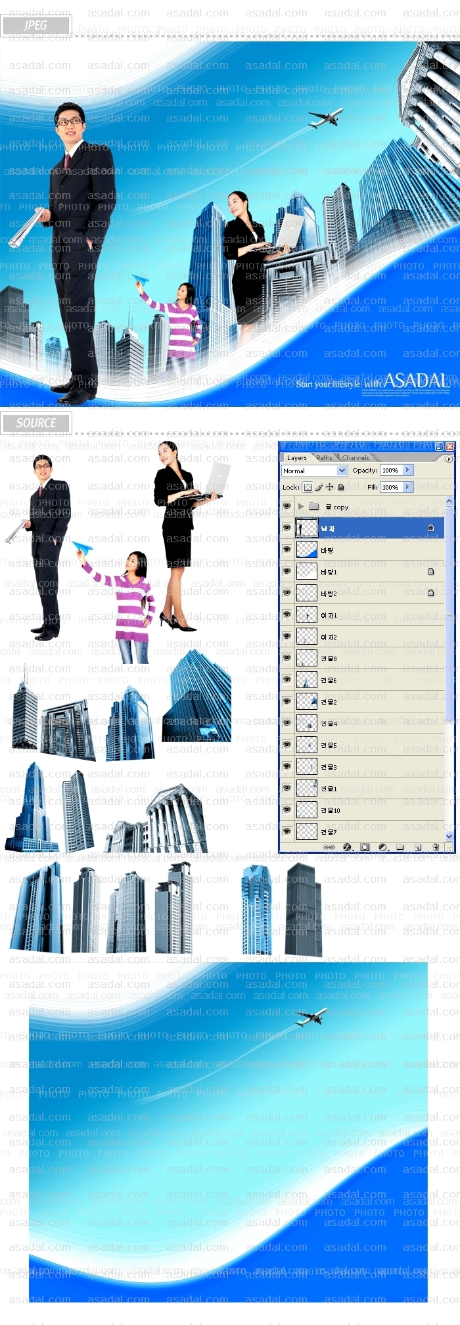Click the padlock on the 바탕1 layer

click(x=430, y=571)
